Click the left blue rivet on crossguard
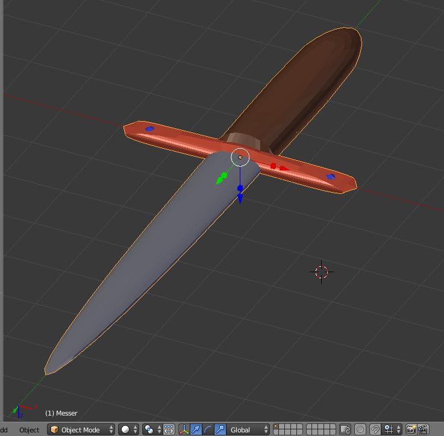Image resolution: width=444 pixels, height=436 pixels. (x=150, y=129)
